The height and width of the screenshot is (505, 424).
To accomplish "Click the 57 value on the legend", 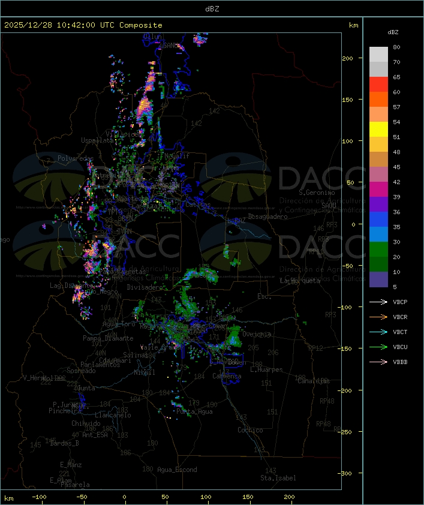I will pyautogui.click(x=396, y=107).
